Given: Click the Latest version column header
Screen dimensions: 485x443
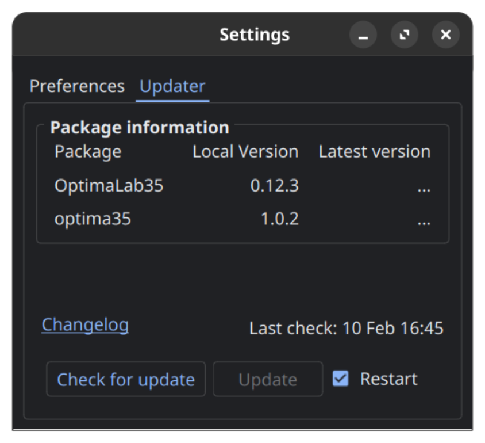Looking at the screenshot, I should [374, 152].
